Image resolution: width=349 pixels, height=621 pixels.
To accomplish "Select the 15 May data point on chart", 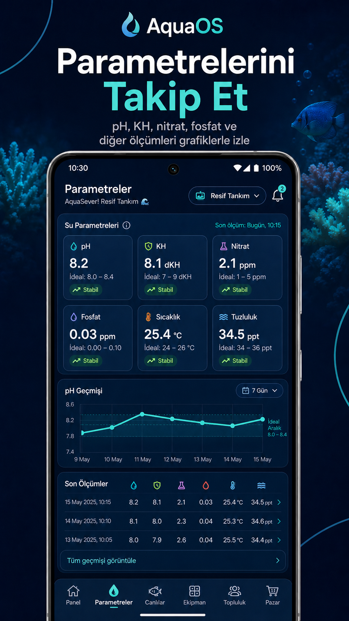I will click(x=263, y=419).
